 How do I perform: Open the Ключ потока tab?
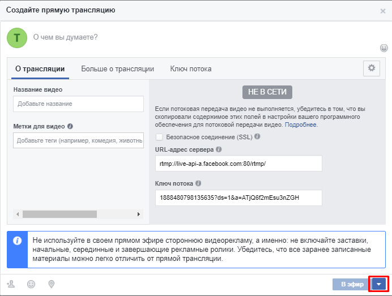click(191, 69)
